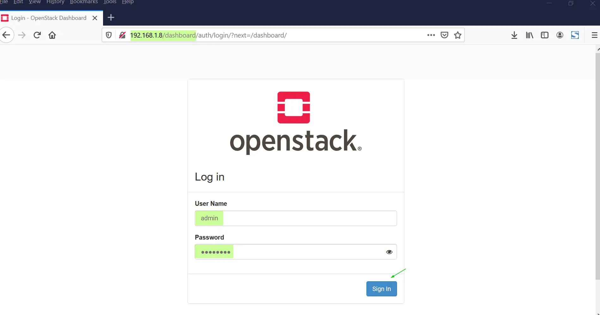Viewport: 600px width, 315px height.
Task: Open the View menu
Action: pyautogui.click(x=34, y=2)
